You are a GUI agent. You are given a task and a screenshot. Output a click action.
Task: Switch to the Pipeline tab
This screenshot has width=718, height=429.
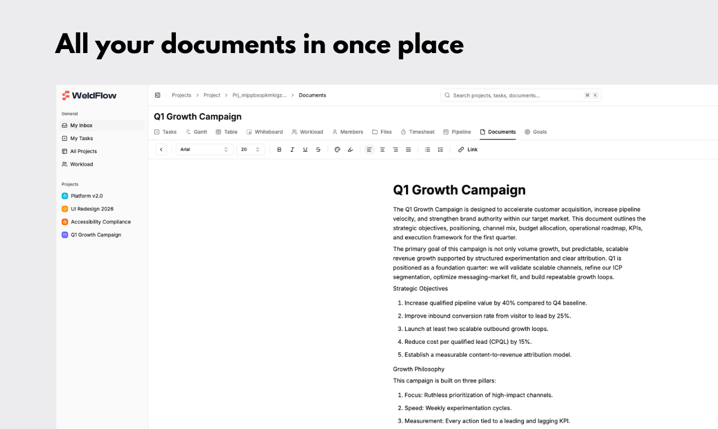457,132
